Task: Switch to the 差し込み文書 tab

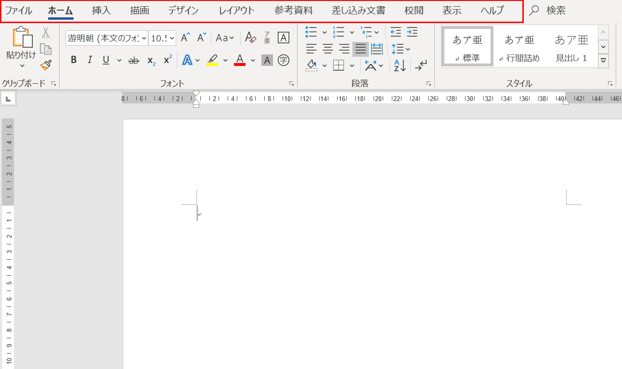Action: point(359,11)
